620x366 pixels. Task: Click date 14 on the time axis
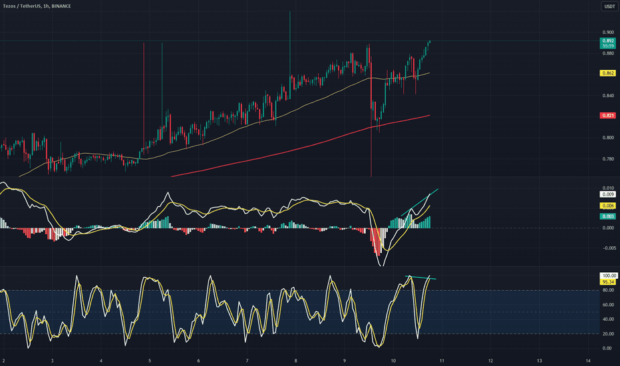point(588,360)
